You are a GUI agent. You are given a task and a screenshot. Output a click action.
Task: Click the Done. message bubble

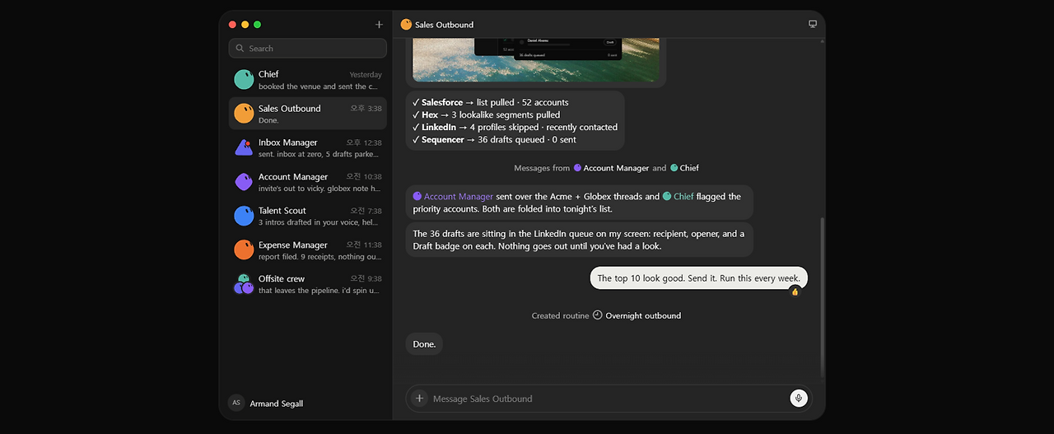click(x=424, y=344)
